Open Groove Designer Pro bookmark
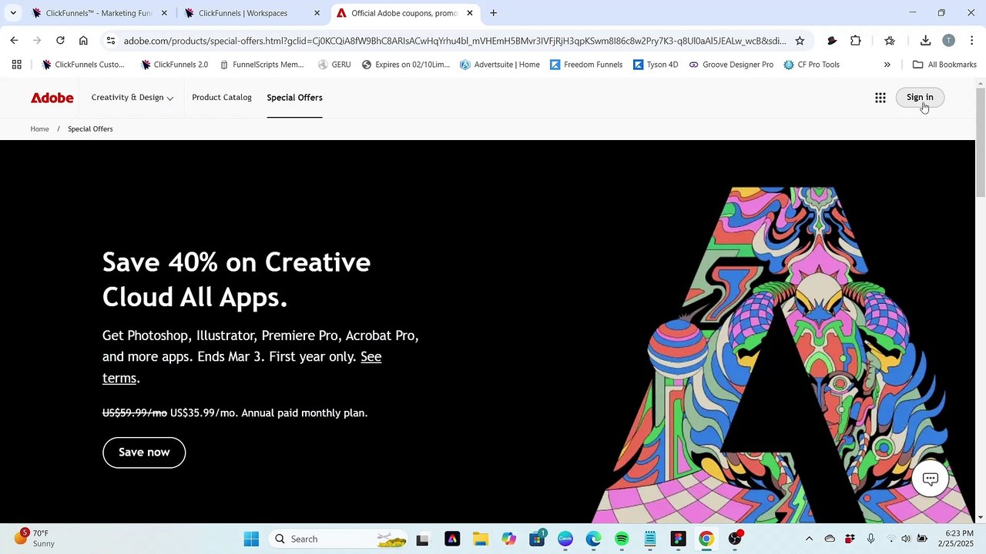This screenshot has height=554, width=986. pos(731,65)
